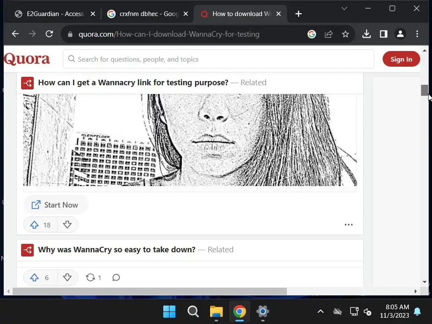Viewport: 432px width, 324px height.
Task: Click the Start Now button
Action: coord(55,205)
